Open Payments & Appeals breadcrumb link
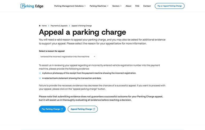This screenshot has width=205, height=130. click(59, 26)
